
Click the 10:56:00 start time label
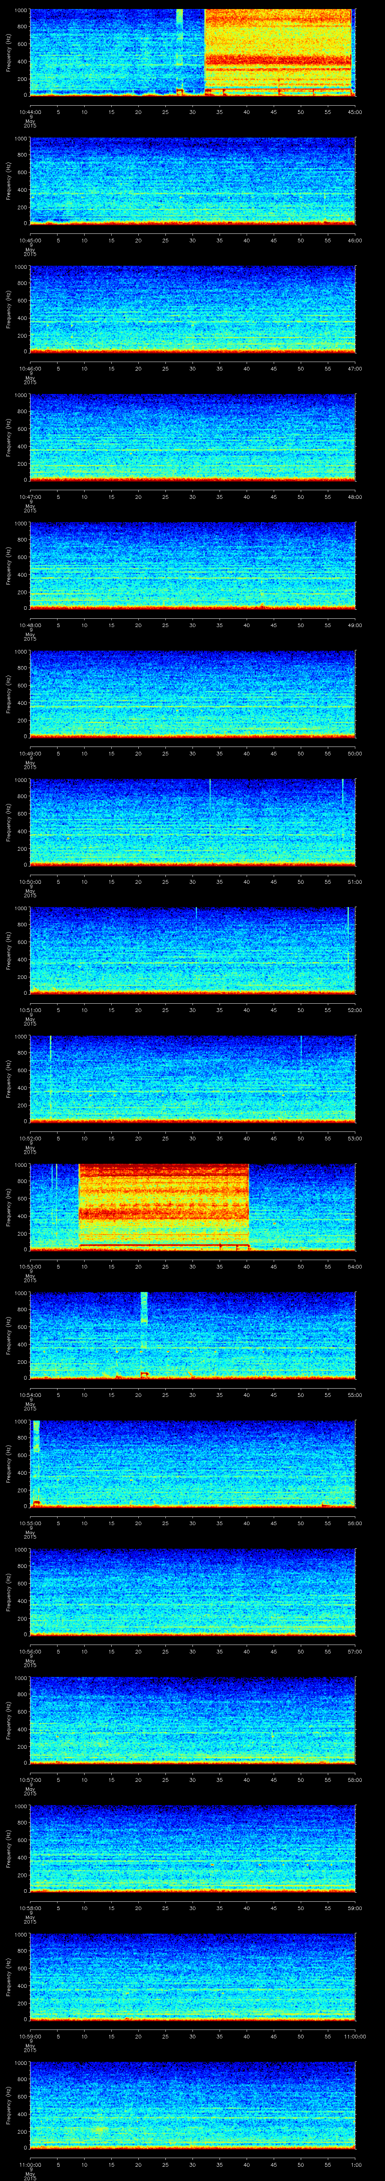point(30,1651)
